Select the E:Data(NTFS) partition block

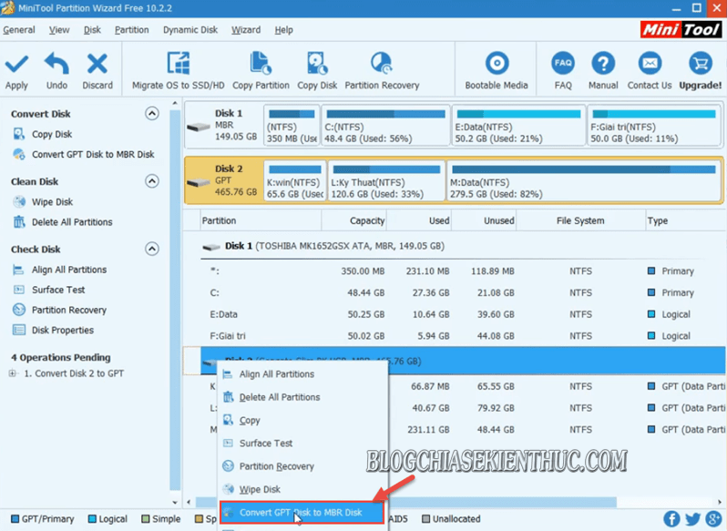pyautogui.click(x=518, y=126)
